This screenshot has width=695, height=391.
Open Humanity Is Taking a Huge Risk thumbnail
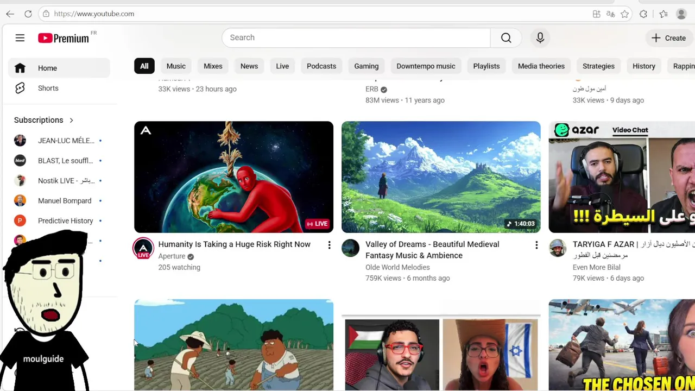(x=233, y=177)
